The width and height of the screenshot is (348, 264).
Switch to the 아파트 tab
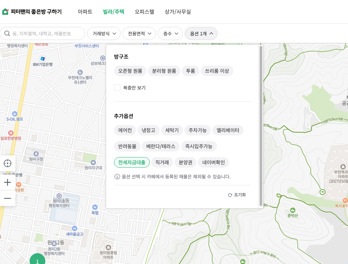coord(85,11)
